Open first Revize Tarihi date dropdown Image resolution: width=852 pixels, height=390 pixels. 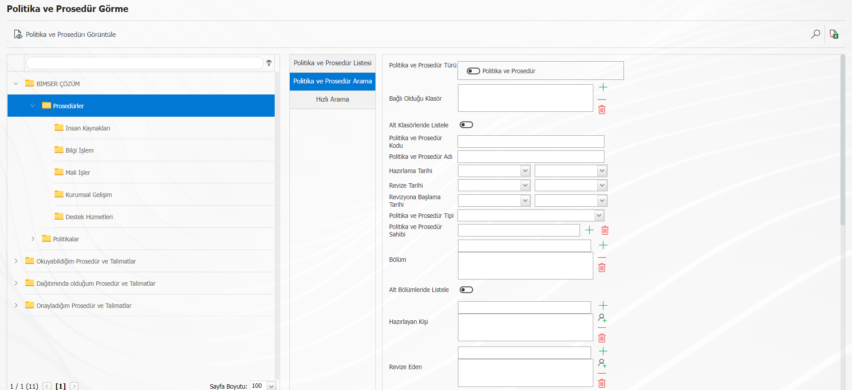(x=525, y=185)
